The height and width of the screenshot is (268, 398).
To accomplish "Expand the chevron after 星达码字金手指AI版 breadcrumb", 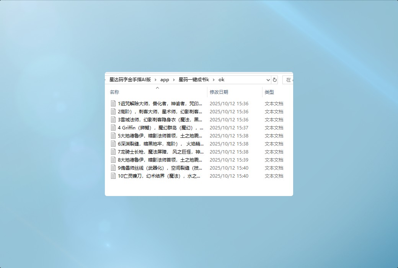I will (156, 80).
